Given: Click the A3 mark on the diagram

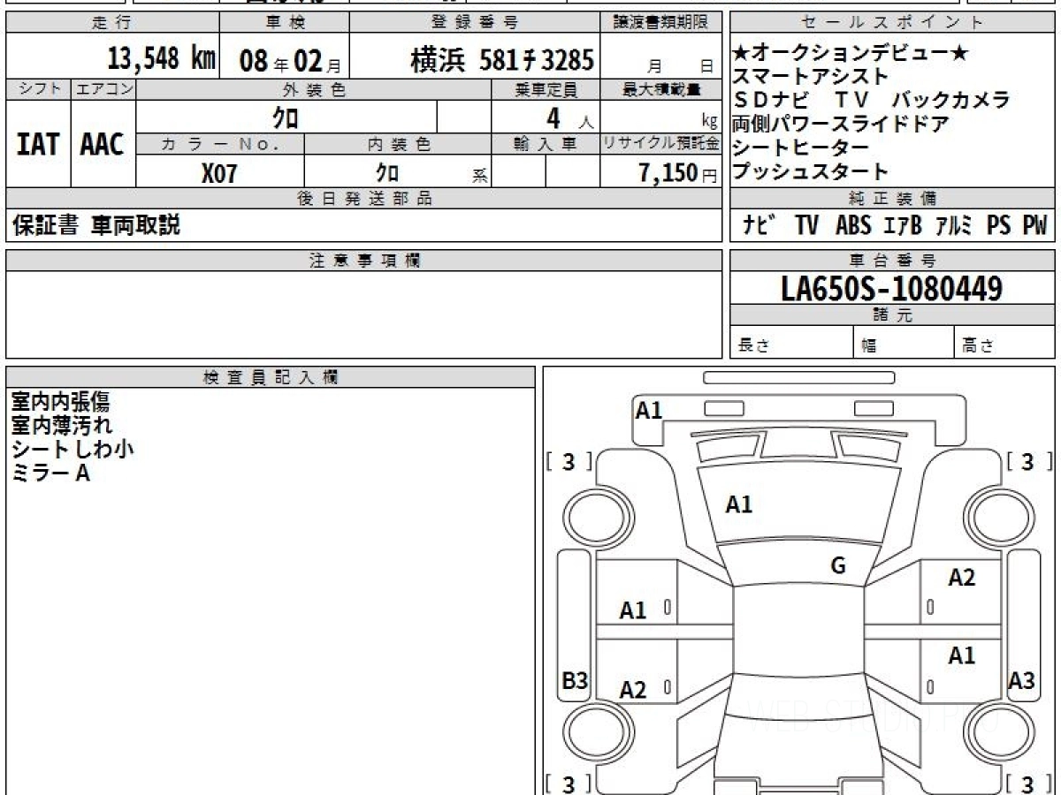Looking at the screenshot, I should [x=1022, y=680].
